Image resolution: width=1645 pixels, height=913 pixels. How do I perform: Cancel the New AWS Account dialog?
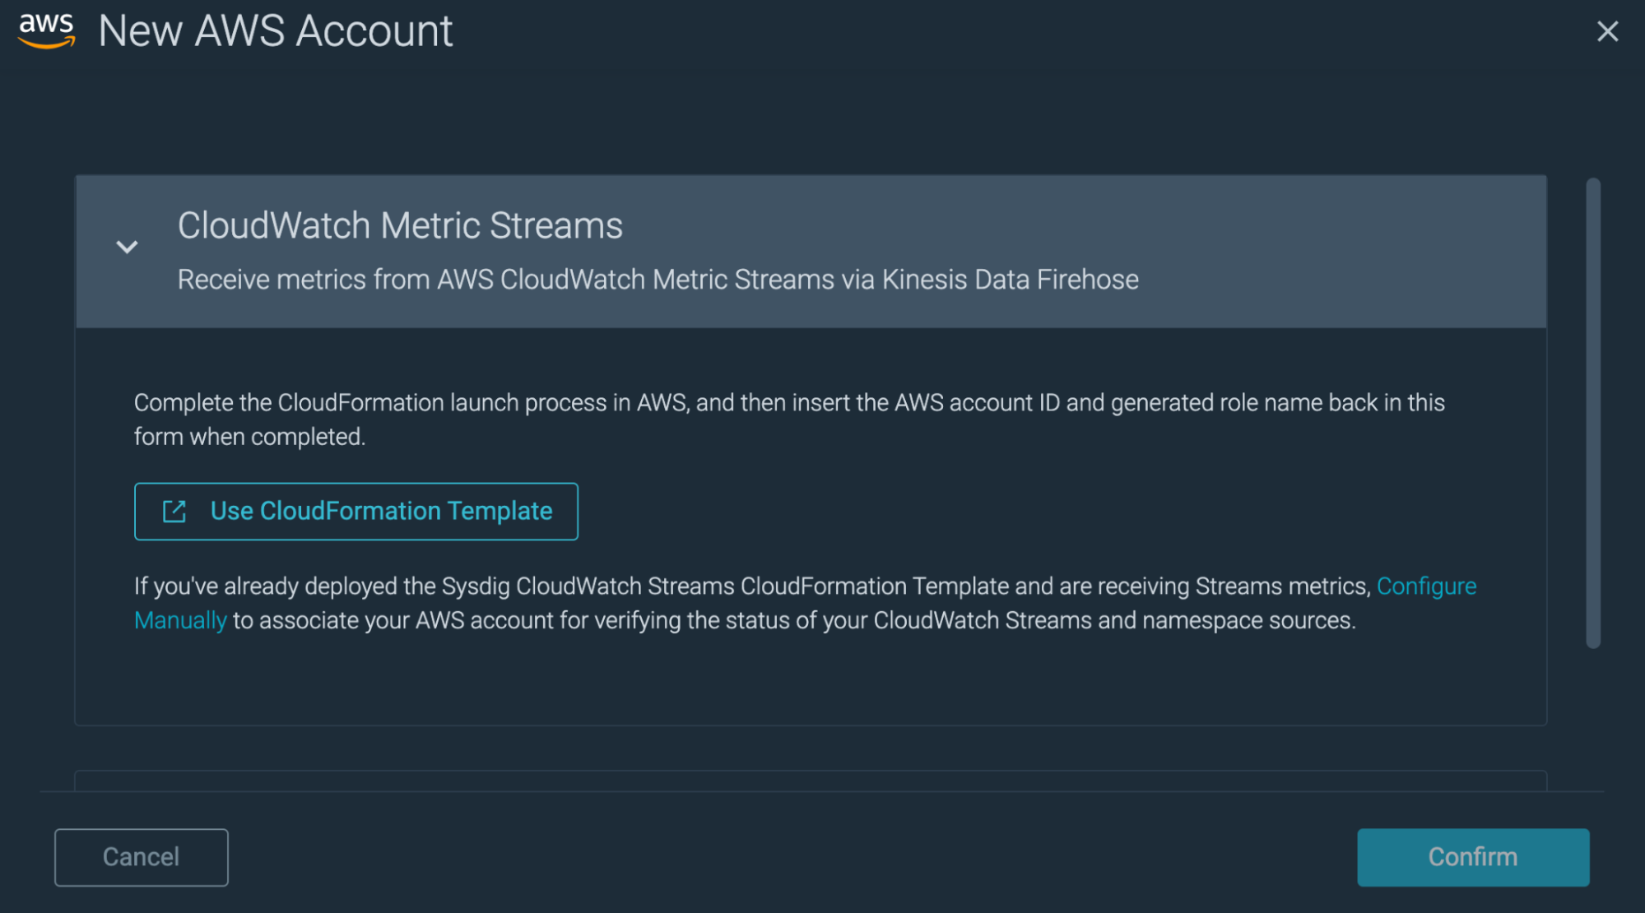pyautogui.click(x=141, y=857)
